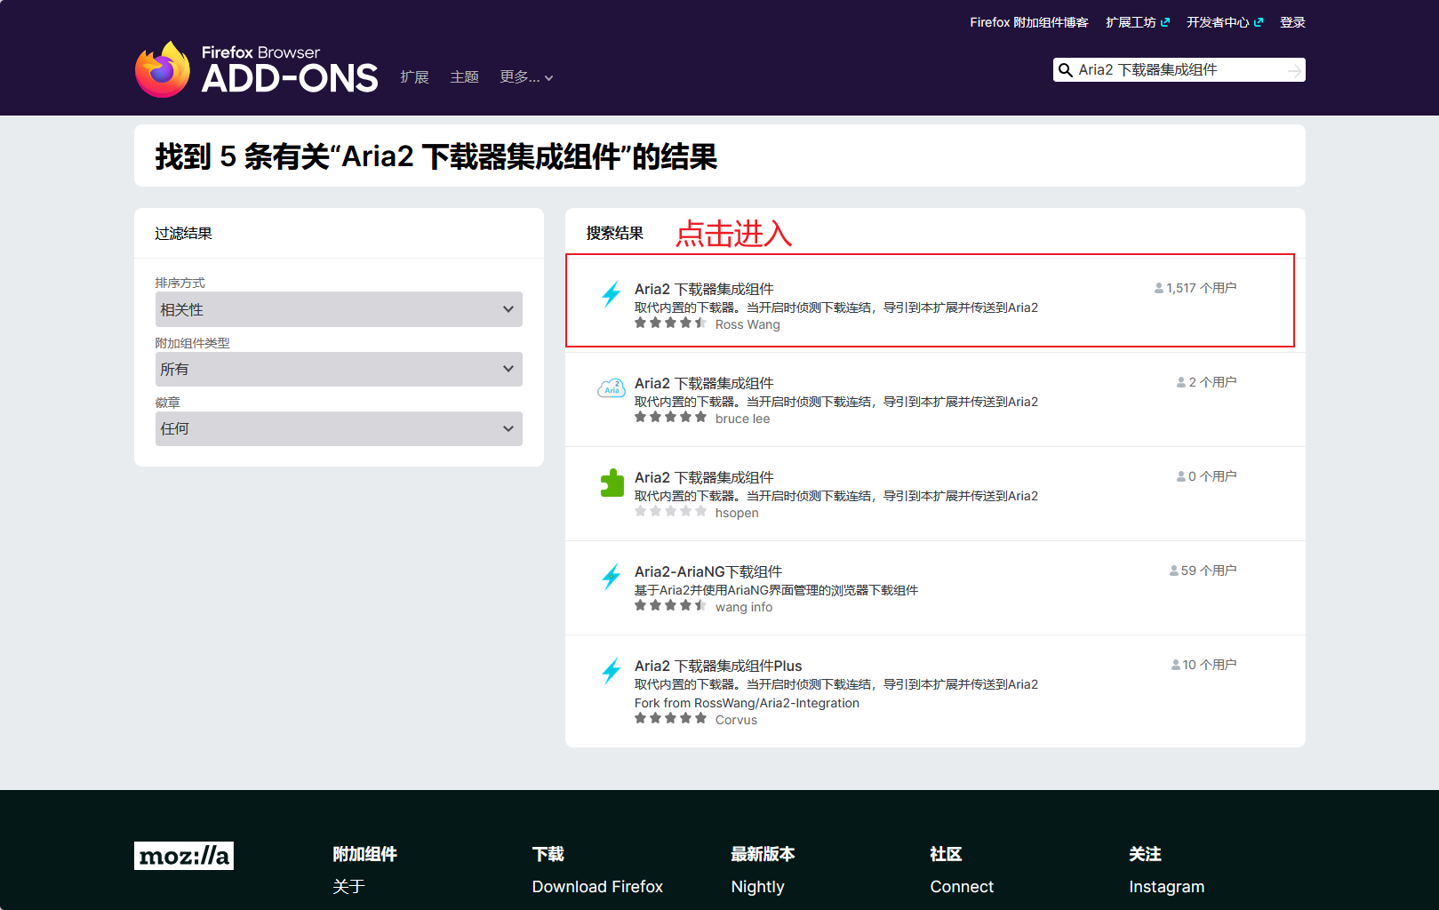1439x910 pixels.
Task: Click the Connect footer link
Action: click(x=962, y=887)
